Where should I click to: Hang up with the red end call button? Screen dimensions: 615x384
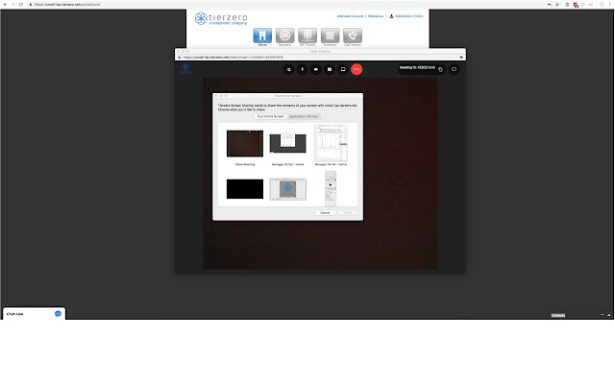click(x=357, y=69)
